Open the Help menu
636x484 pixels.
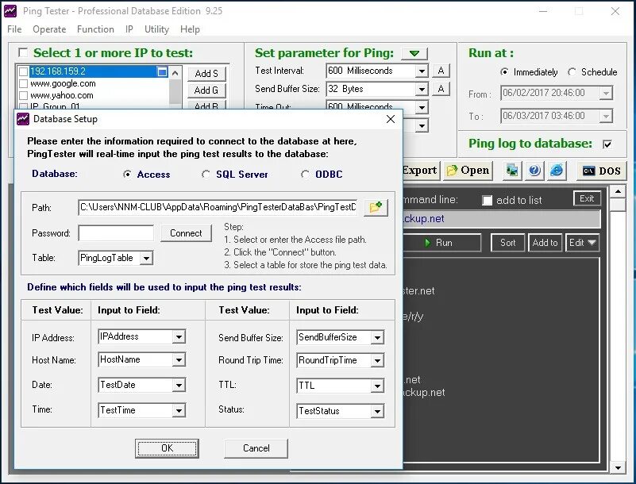pyautogui.click(x=190, y=29)
